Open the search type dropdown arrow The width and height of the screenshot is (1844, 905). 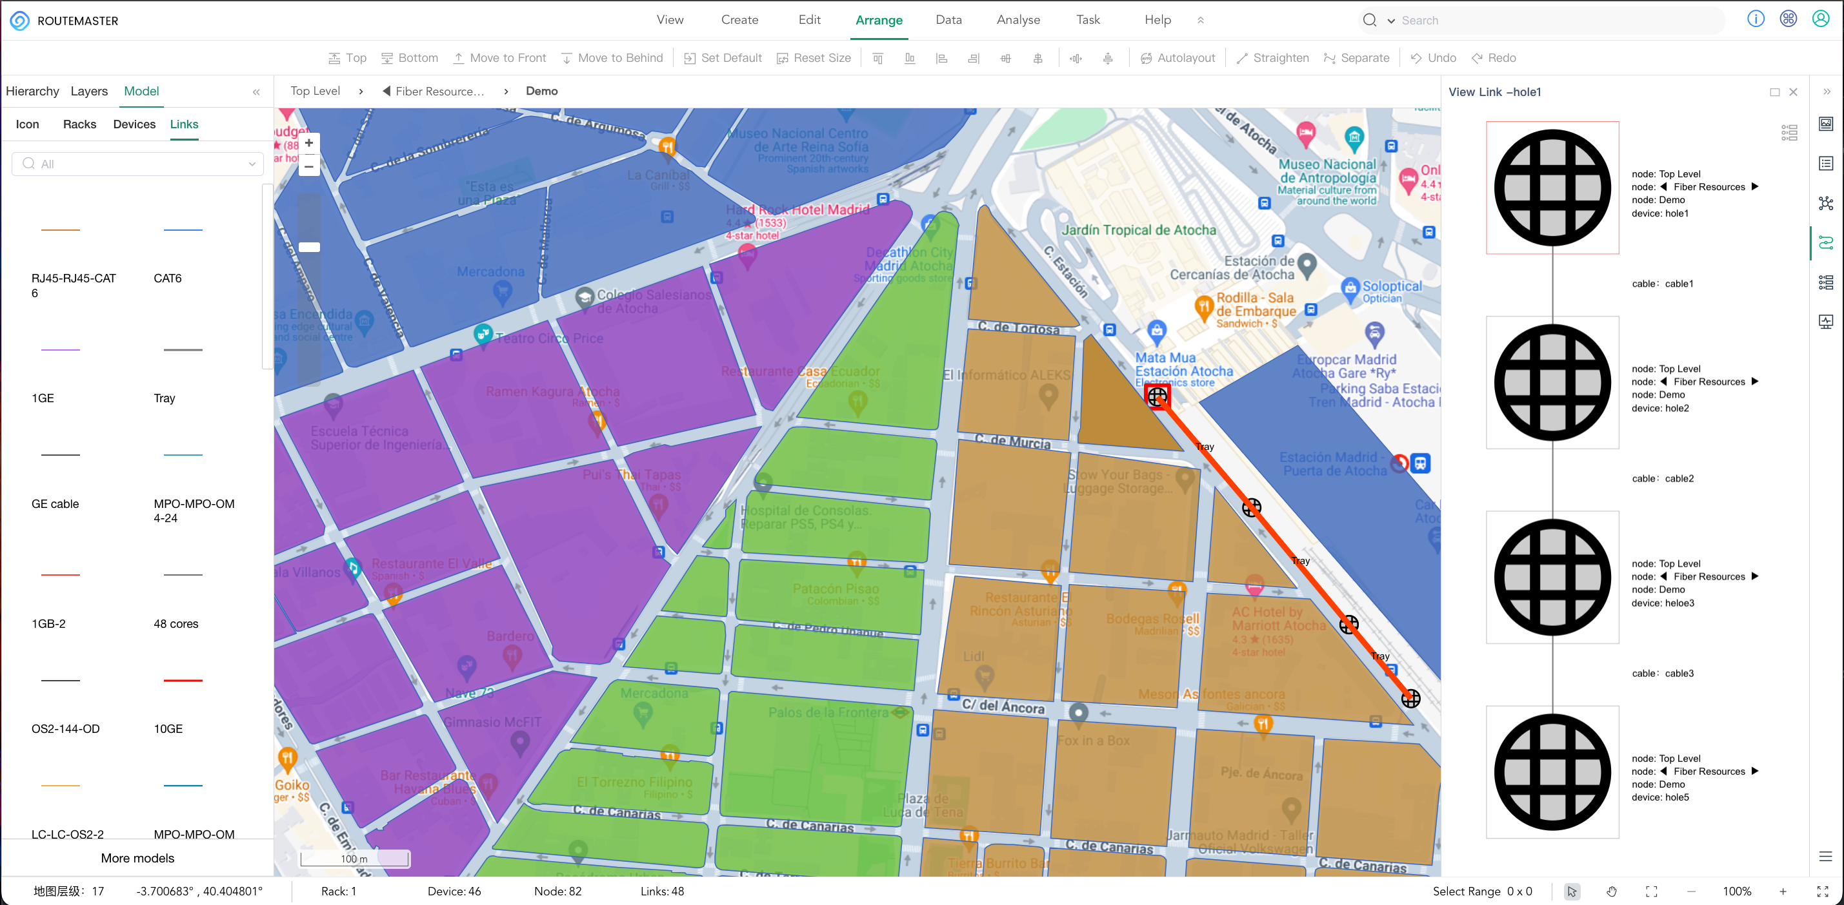pyautogui.click(x=1390, y=21)
